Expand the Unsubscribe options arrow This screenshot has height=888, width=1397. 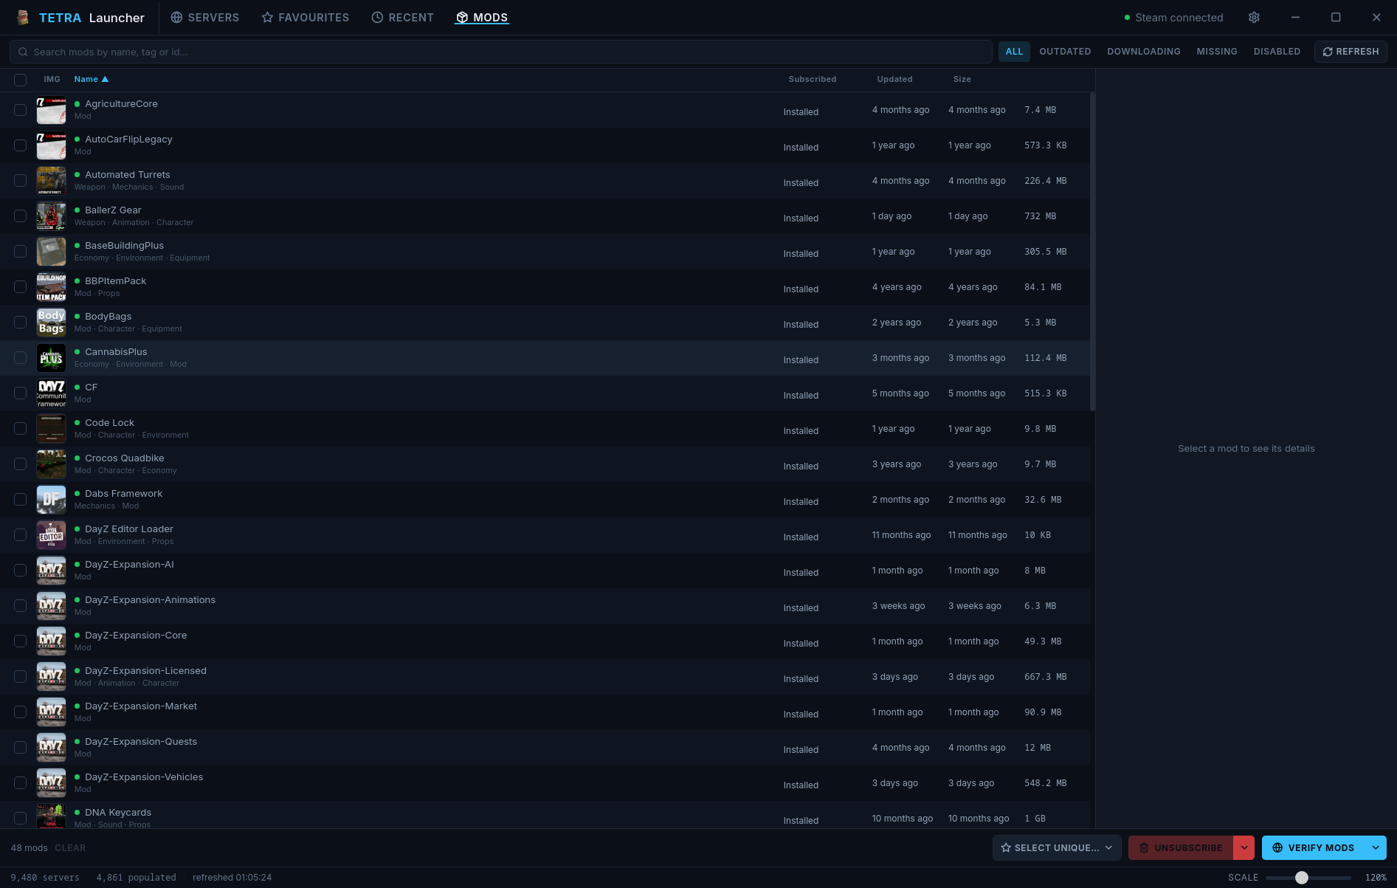point(1244,848)
